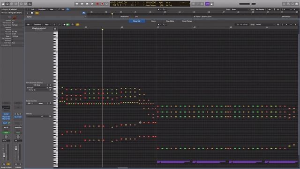Open the Loop Browser icon
The height and width of the screenshot is (169, 300).
(x=292, y=4)
